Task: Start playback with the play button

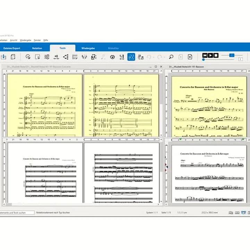Action: click(x=210, y=55)
